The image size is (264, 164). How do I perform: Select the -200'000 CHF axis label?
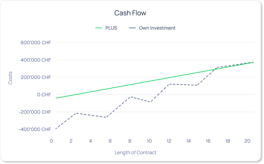click(x=35, y=112)
